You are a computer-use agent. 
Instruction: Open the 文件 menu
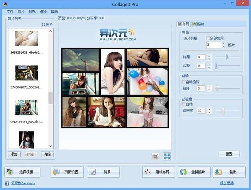pyautogui.click(x=10, y=12)
